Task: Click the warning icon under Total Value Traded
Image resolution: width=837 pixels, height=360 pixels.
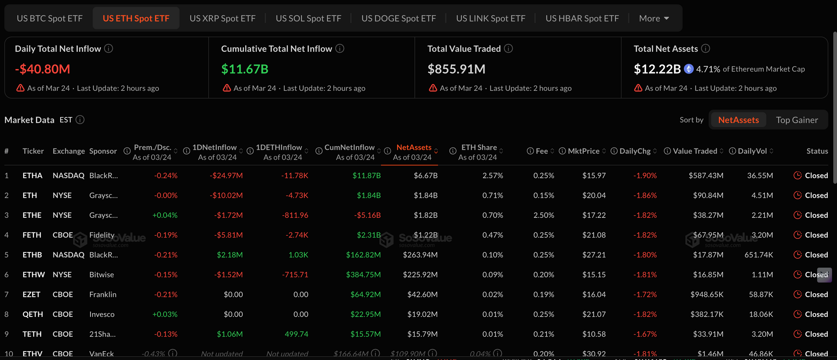Action: [x=433, y=88]
